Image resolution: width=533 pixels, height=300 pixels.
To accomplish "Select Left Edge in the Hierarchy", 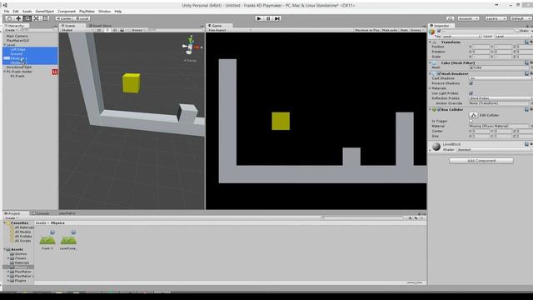I will (x=17, y=49).
